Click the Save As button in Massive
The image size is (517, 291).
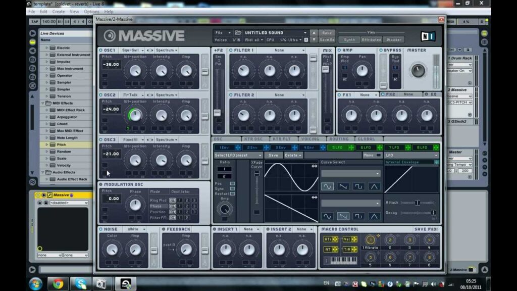point(327,39)
